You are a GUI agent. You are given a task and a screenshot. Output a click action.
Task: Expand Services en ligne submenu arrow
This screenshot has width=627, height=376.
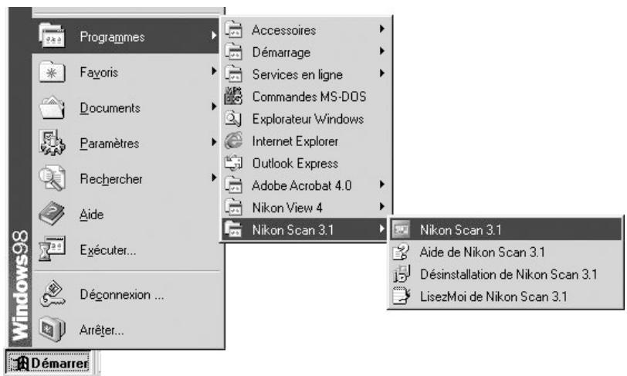[x=382, y=73]
